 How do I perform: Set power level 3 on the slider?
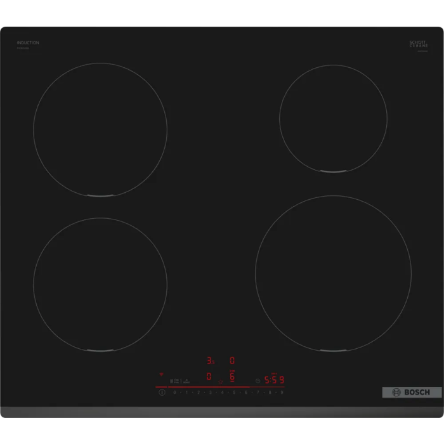(x=211, y=393)
